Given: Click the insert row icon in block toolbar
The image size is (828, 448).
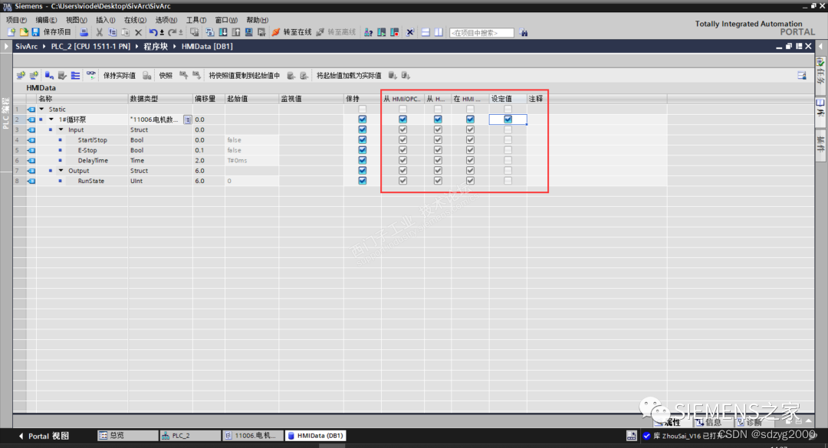Looking at the screenshot, I should point(21,76).
